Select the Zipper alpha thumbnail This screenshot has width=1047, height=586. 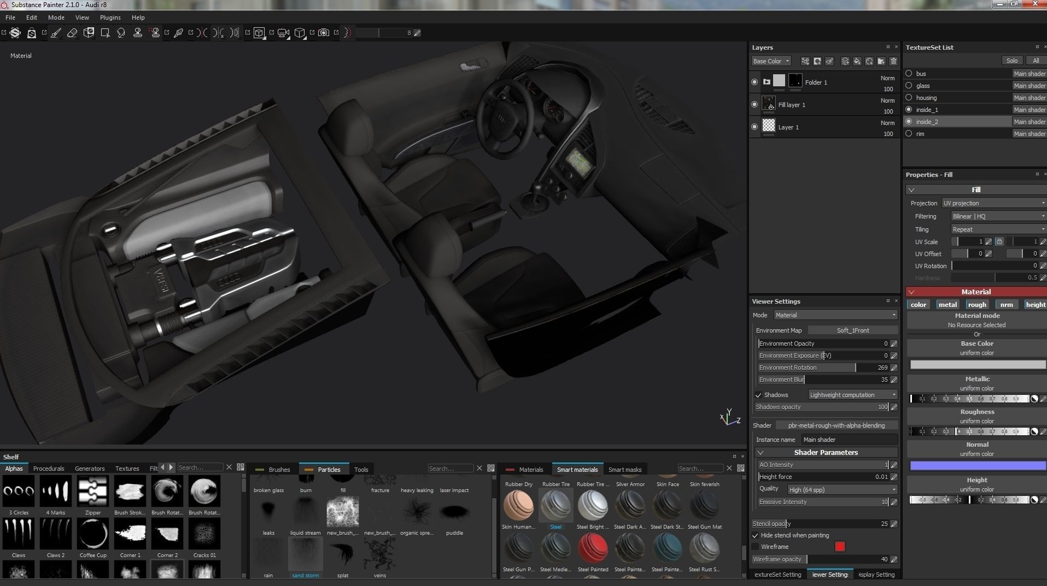coord(93,491)
